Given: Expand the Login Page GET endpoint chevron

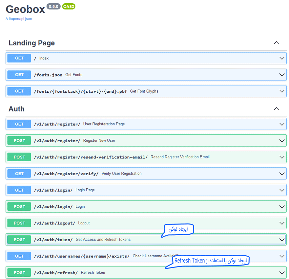Looking at the screenshot, I should pyautogui.click(x=282, y=190).
